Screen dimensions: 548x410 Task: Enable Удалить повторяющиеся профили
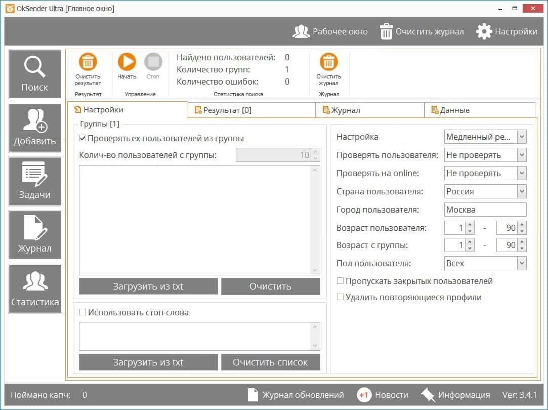coord(340,297)
